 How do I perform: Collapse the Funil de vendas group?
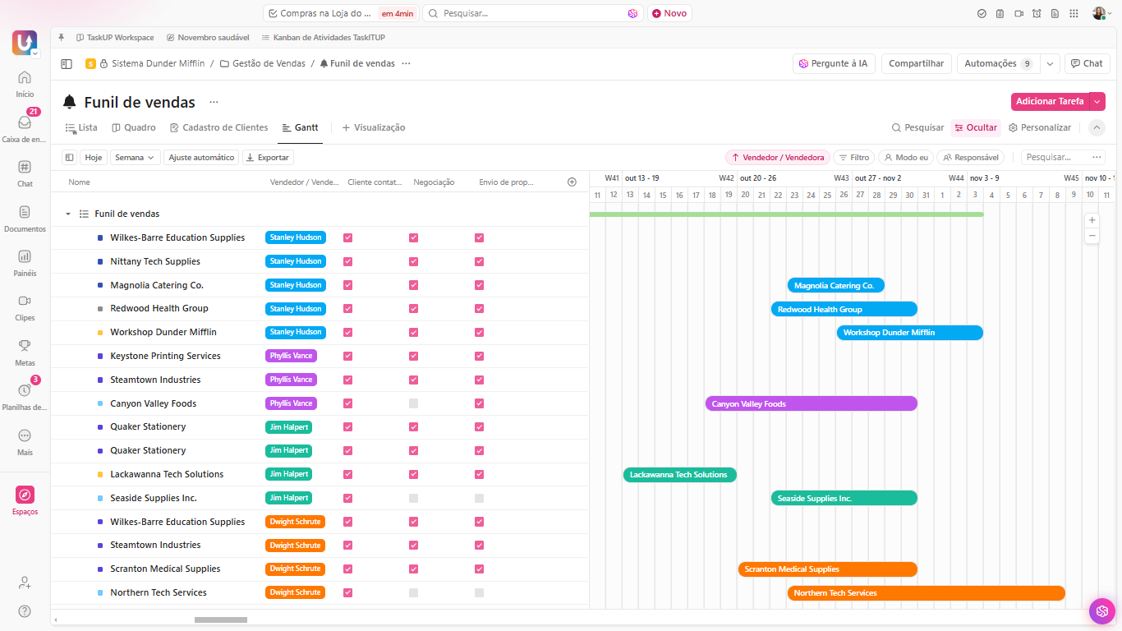[68, 214]
